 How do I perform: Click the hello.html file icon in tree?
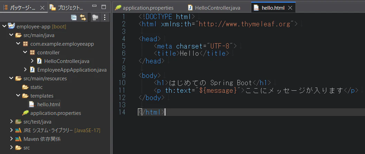pos(32,105)
